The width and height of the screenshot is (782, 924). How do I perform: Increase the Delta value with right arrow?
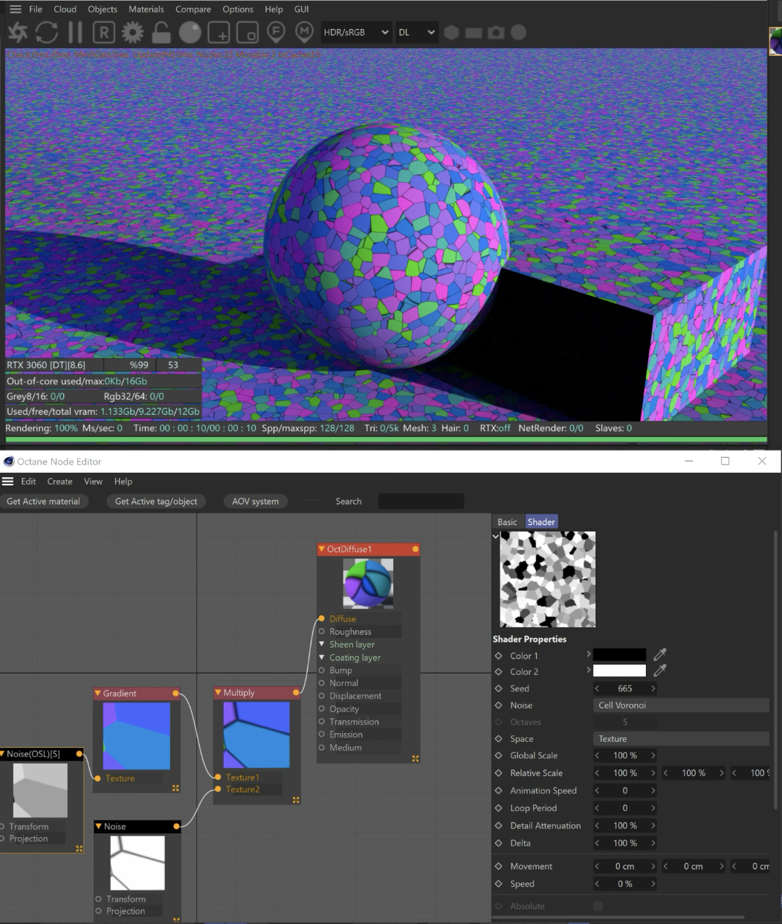point(653,843)
